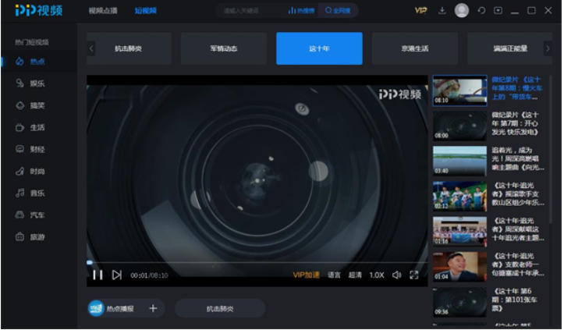Open the 娱乐 entertainment sidebar category

(x=30, y=83)
